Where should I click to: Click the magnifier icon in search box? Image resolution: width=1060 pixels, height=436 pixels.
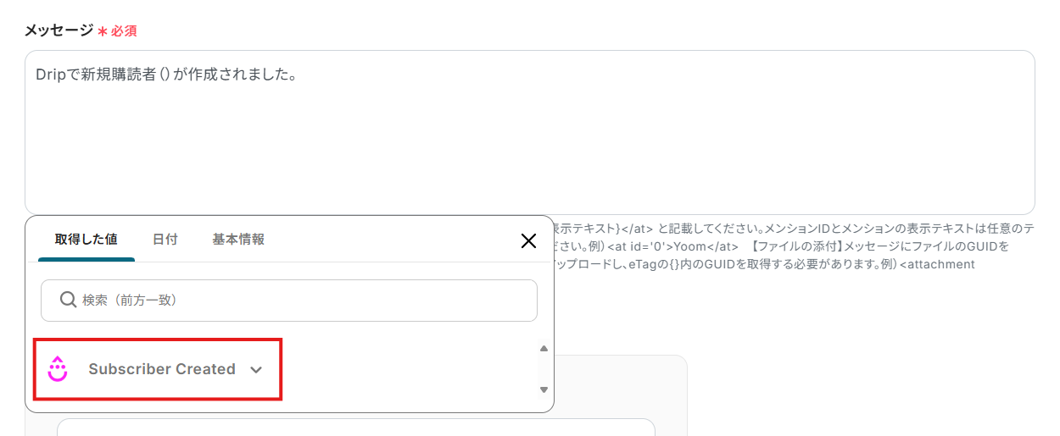tap(68, 300)
